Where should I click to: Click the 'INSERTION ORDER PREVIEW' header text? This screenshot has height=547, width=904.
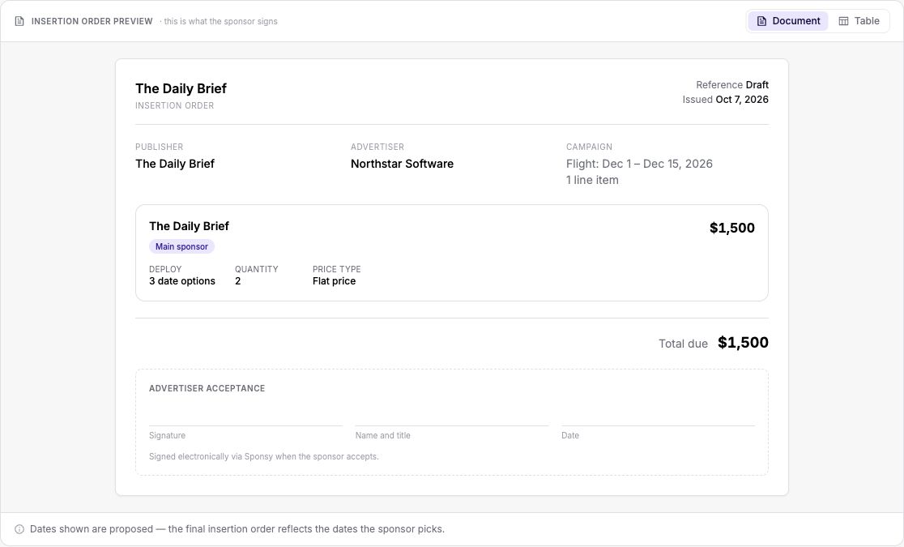pyautogui.click(x=92, y=21)
